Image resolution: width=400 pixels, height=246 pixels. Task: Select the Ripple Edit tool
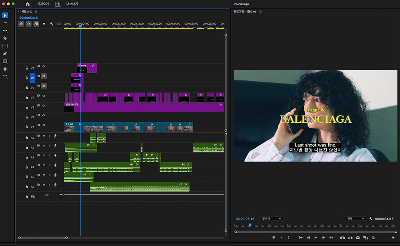point(5,31)
